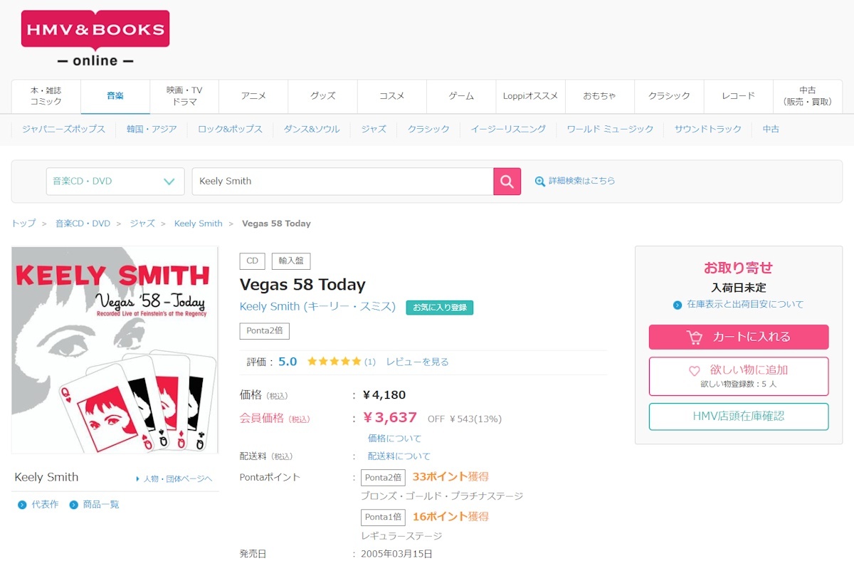Click the HMV&BOOKS online logo

(x=95, y=39)
